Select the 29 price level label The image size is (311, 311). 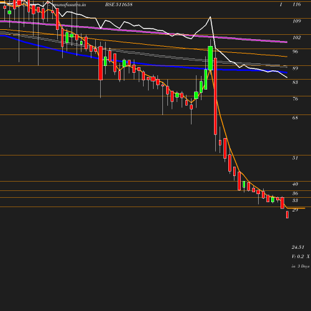click(x=295, y=210)
